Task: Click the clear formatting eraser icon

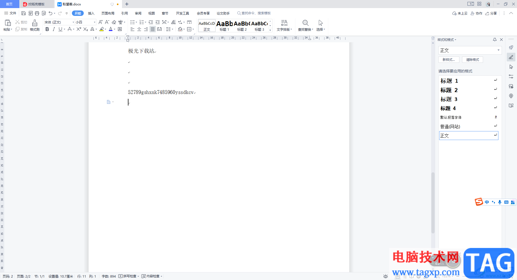Action: click(x=114, y=22)
